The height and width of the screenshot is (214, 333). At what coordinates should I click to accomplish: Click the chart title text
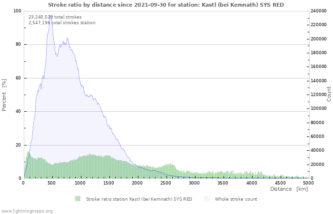166,4
